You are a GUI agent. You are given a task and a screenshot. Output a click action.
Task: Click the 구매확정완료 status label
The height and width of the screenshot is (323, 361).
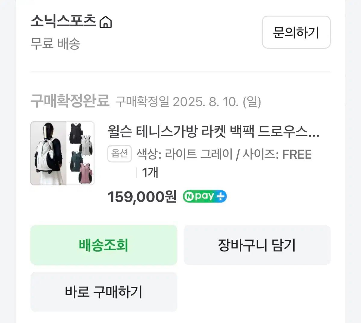point(70,101)
